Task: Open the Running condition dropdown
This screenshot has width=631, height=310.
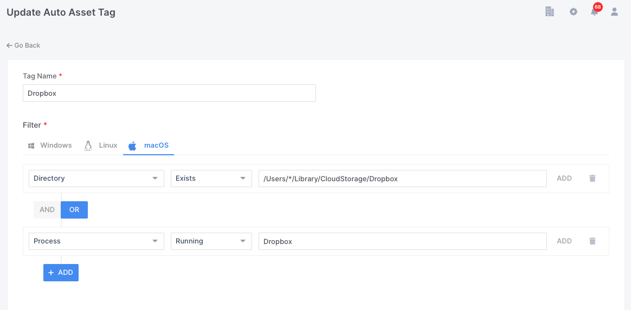Action: pyautogui.click(x=211, y=241)
